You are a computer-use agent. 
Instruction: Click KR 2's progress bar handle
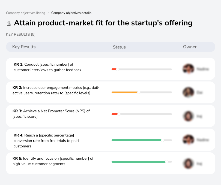139,92
